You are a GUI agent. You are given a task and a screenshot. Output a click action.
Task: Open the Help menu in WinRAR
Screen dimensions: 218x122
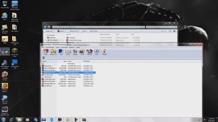pos(78,47)
